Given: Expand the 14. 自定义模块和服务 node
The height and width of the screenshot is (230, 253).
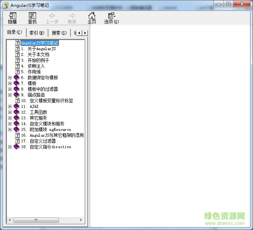Looking at the screenshot, I should (x=10, y=124).
